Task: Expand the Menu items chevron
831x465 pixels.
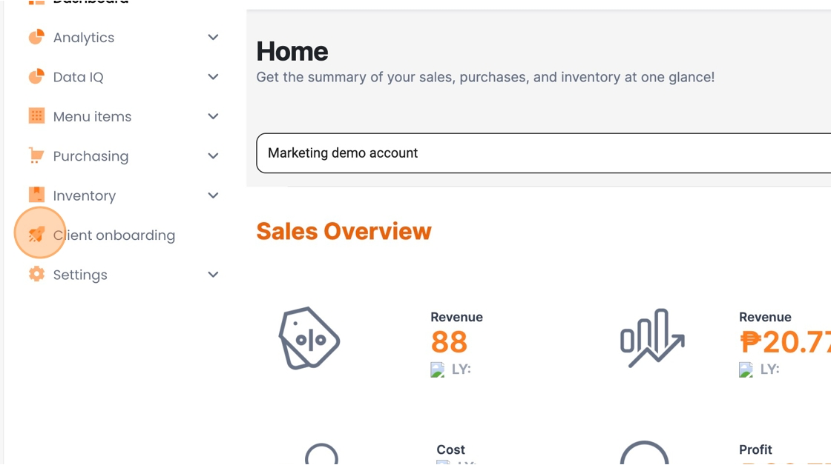Action: click(213, 116)
